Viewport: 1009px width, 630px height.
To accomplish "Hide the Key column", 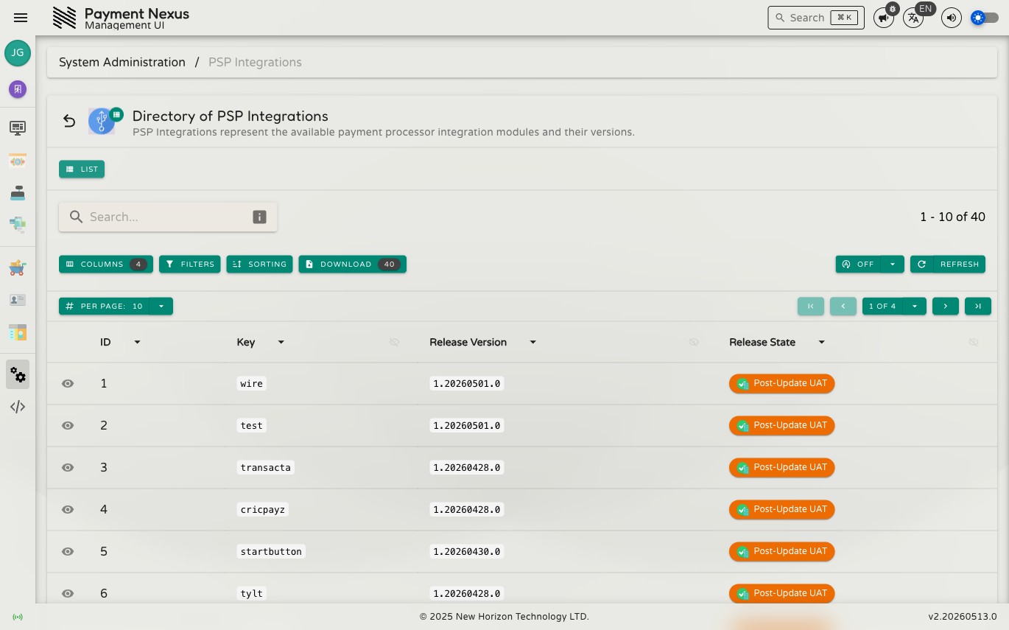I will [394, 342].
